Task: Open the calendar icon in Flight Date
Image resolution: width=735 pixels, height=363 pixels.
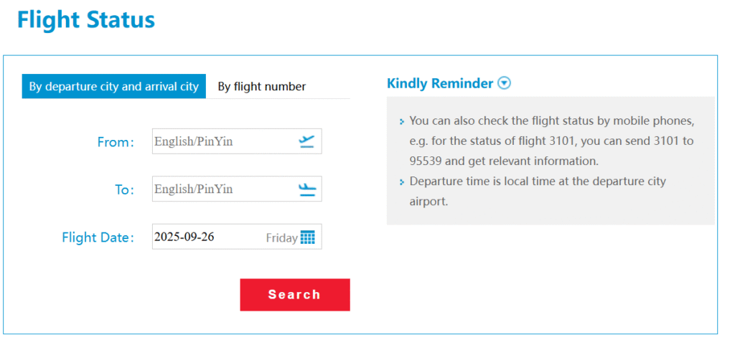Action: [308, 237]
